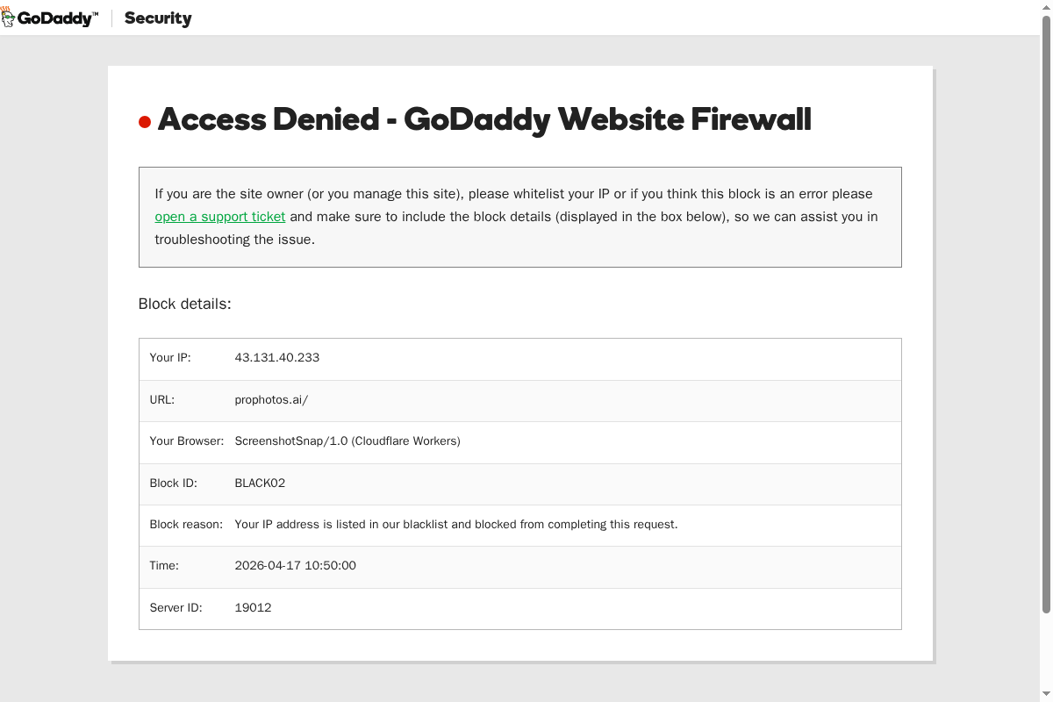Viewport: 1053px width, 702px height.
Task: Select the BLACK02 block ID value
Action: (x=260, y=484)
